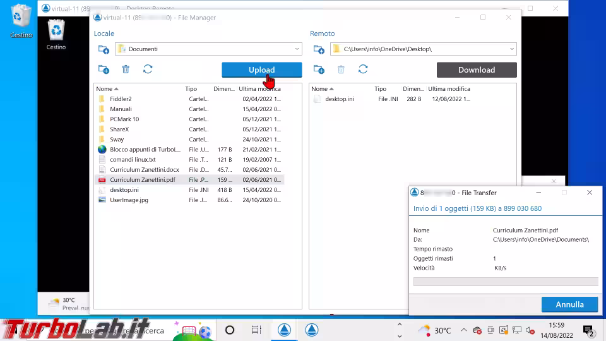This screenshot has height=341, width=606.
Task: Click the muted speaker tray icon
Action: point(531,330)
